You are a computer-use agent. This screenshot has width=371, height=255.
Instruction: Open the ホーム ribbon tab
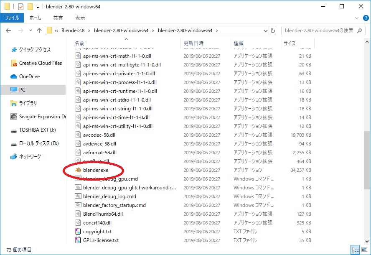point(35,18)
